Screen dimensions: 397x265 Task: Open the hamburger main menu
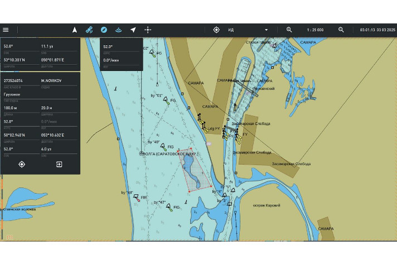tap(6, 30)
